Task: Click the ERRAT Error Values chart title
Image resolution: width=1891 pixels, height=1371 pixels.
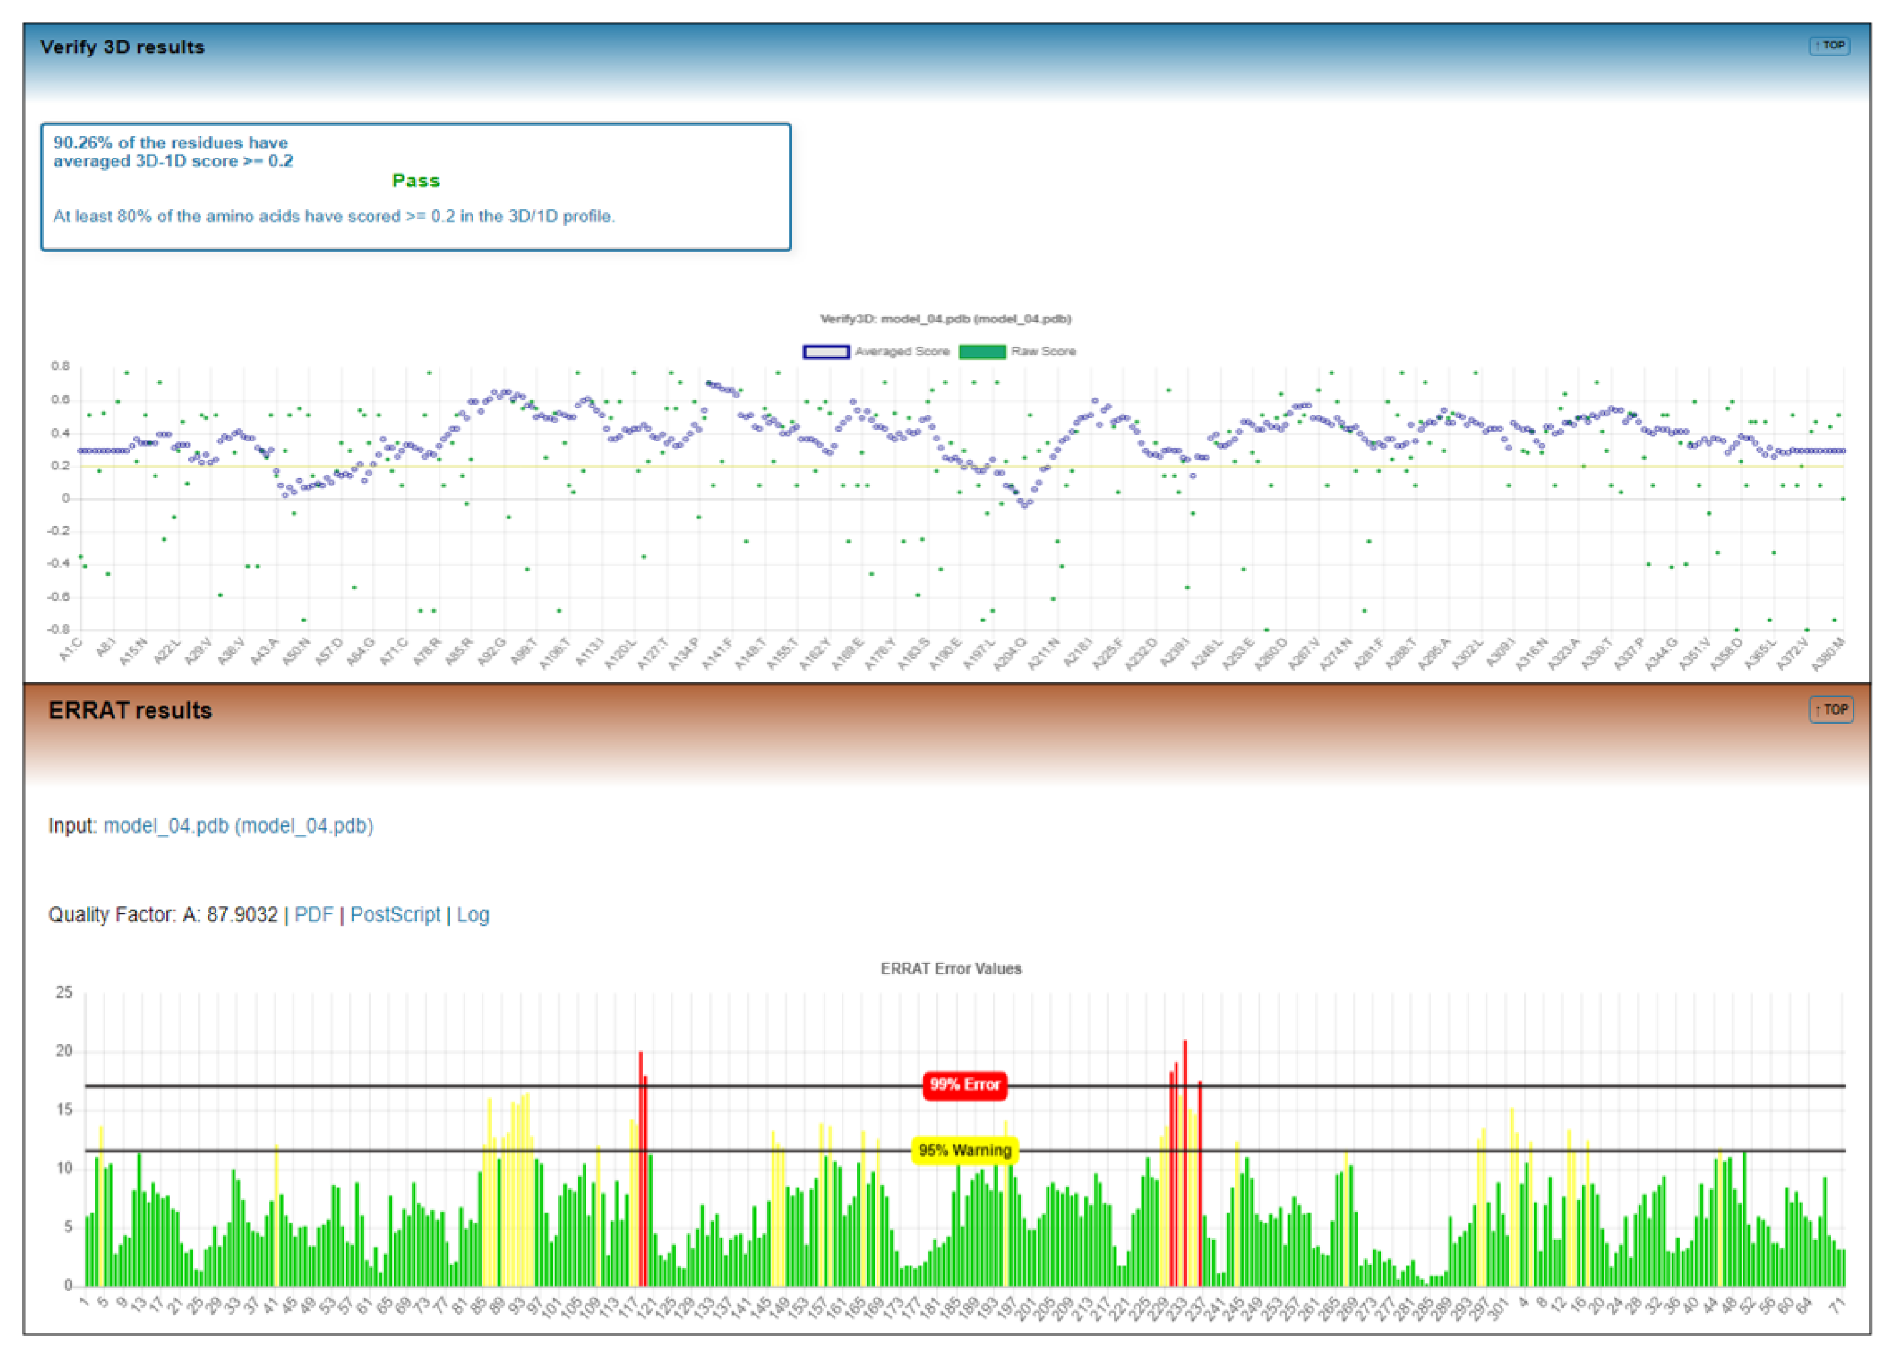Action: pyautogui.click(x=950, y=969)
